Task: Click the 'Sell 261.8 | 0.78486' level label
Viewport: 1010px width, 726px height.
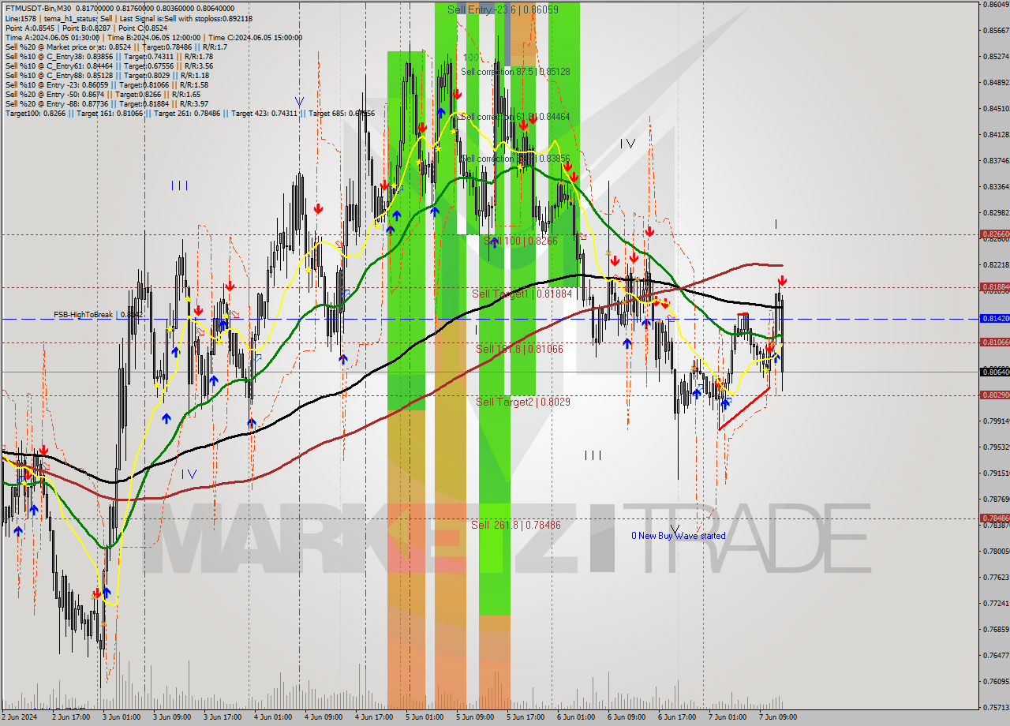Action: (516, 525)
